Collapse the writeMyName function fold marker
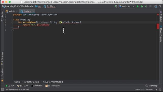The width and height of the screenshot is (163, 92). pos(12,22)
